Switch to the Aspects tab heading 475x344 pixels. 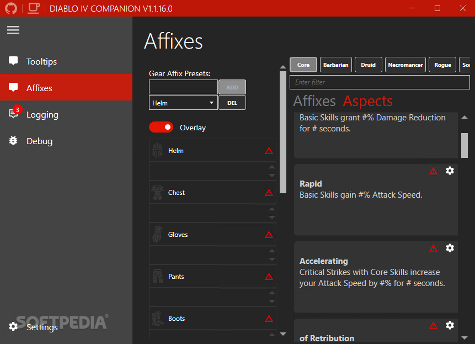368,101
